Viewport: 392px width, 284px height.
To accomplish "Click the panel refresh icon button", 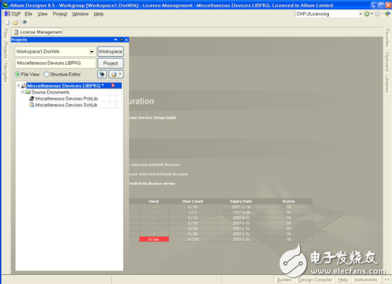I will click(102, 75).
